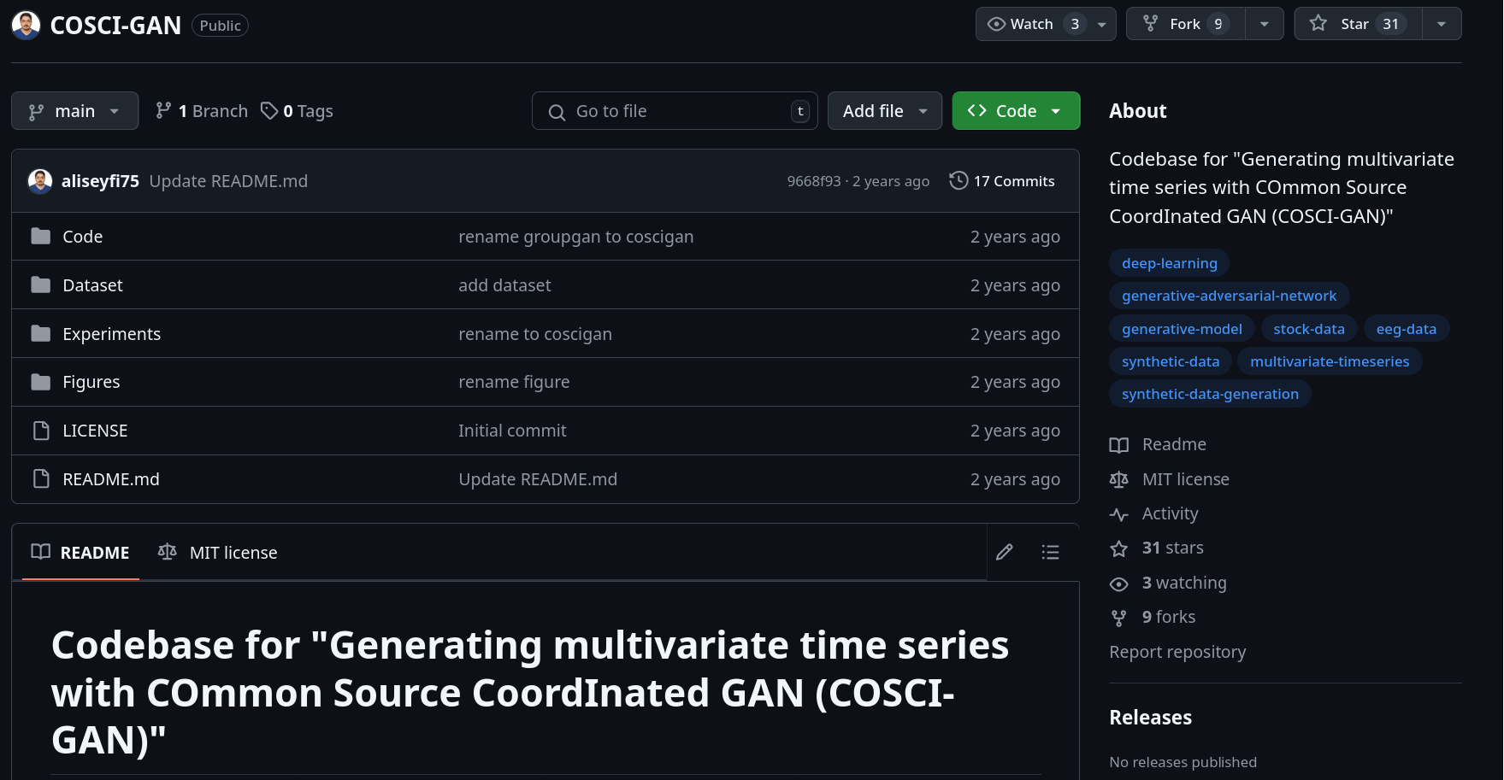Screen dimensions: 1504x780
Task: Click the repository owner avatar at top
Action: pyautogui.click(x=26, y=25)
